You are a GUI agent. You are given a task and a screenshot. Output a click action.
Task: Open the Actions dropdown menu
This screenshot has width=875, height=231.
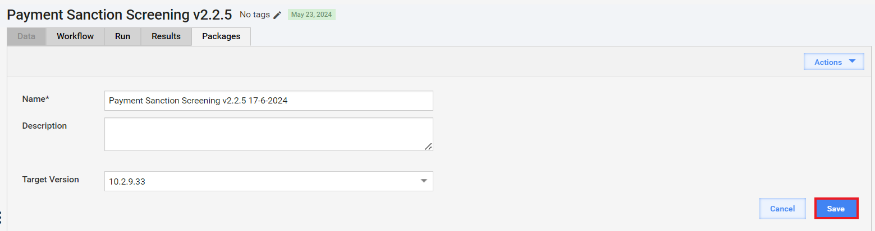[x=833, y=62]
